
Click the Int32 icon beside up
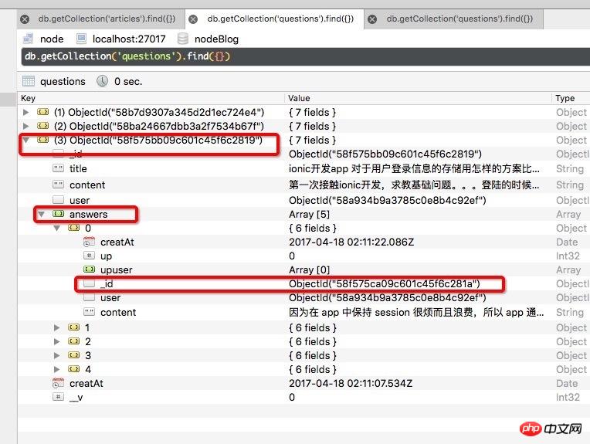click(x=89, y=256)
